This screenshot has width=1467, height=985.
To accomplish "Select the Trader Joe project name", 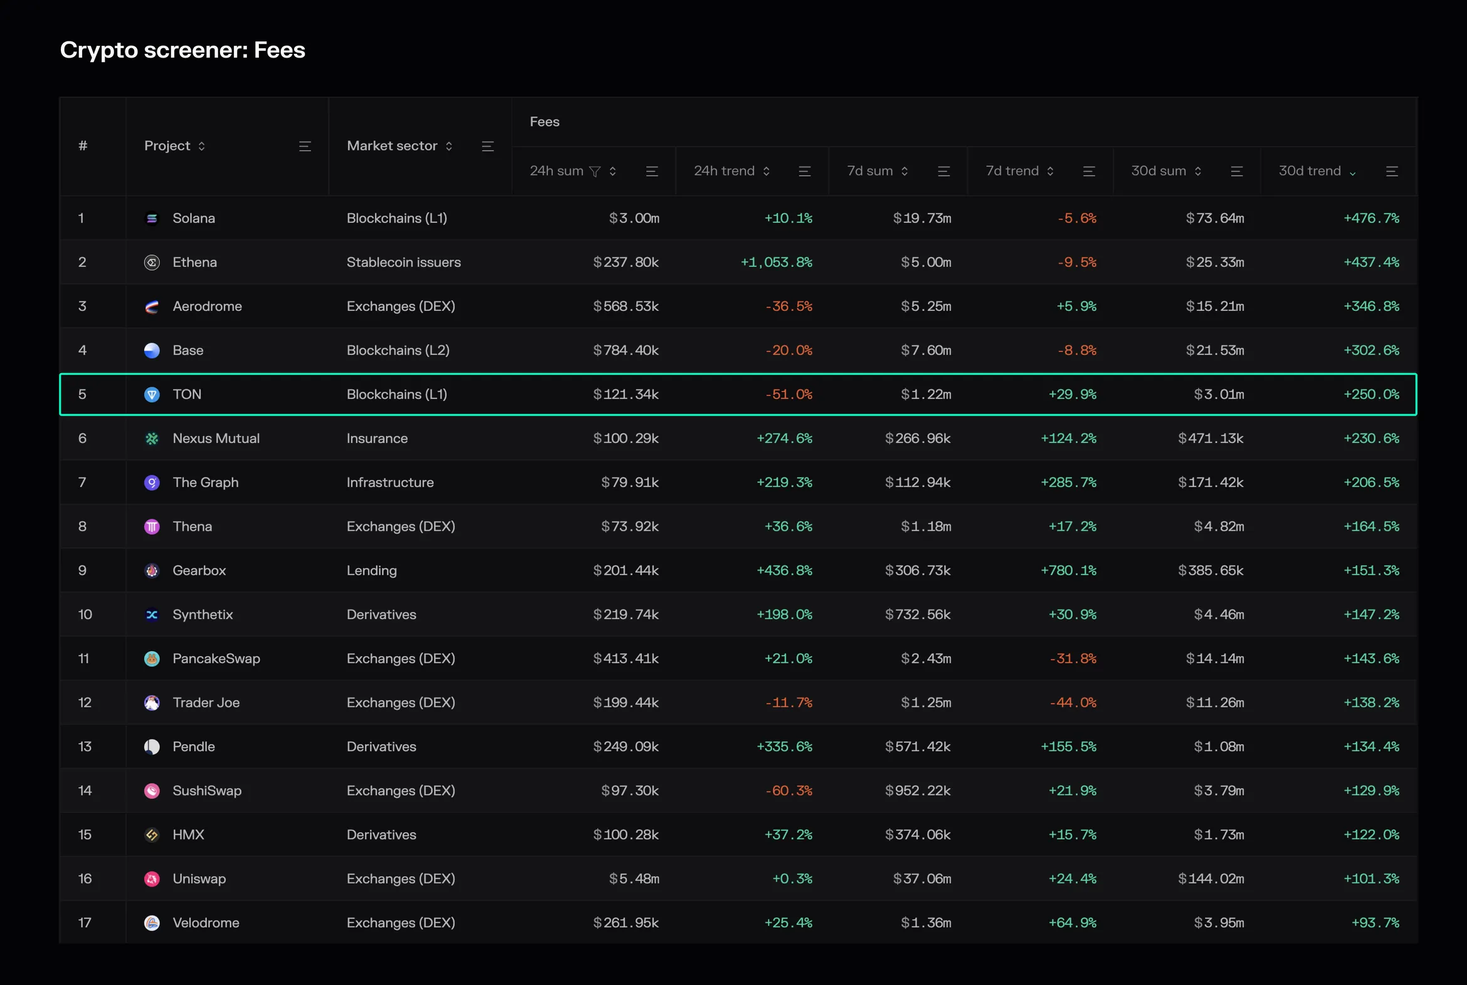I will 206,702.
